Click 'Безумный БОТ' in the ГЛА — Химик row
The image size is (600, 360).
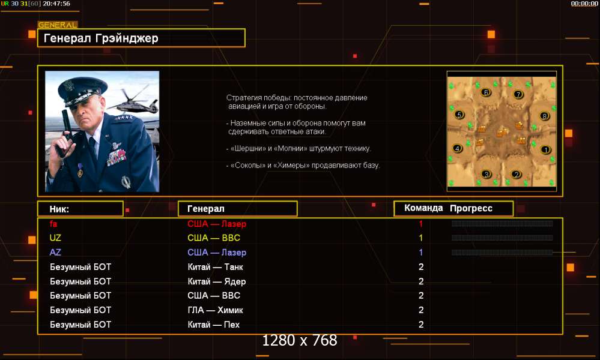coord(80,310)
